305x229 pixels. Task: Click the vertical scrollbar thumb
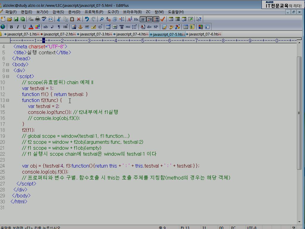[x=299, y=113]
